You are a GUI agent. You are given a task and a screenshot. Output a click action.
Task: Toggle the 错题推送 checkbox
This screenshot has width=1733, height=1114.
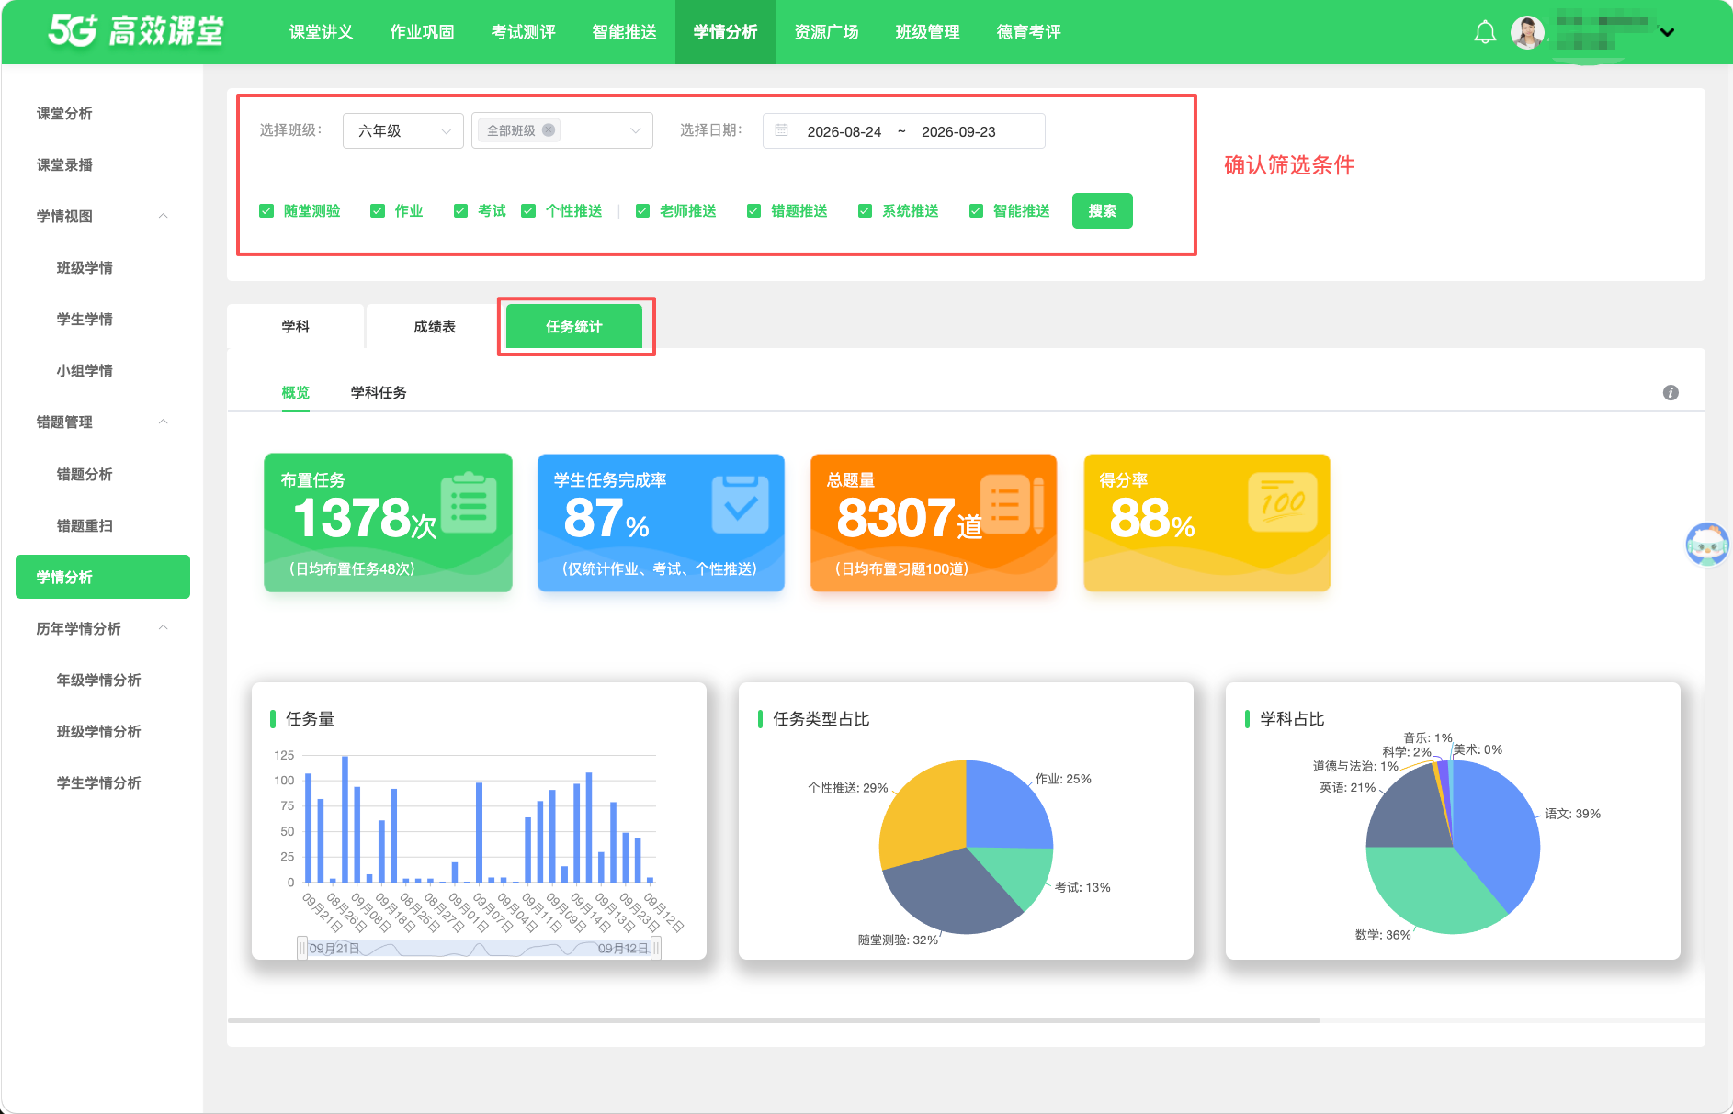[x=753, y=211]
